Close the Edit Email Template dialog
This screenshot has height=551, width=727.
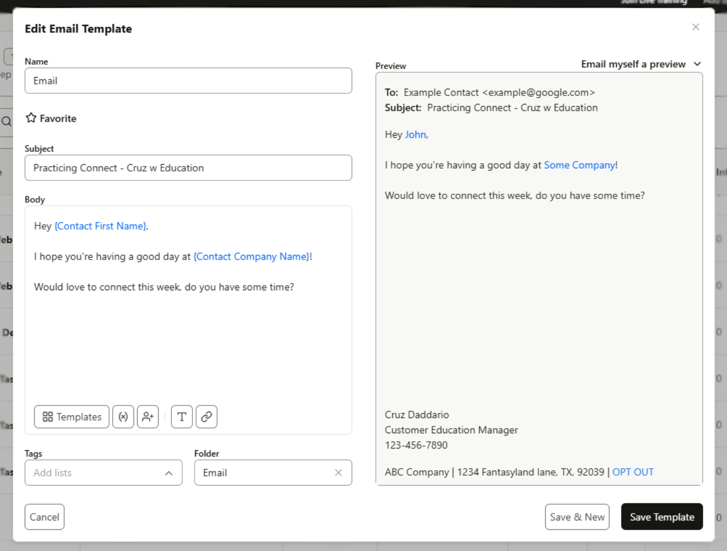pyautogui.click(x=695, y=27)
